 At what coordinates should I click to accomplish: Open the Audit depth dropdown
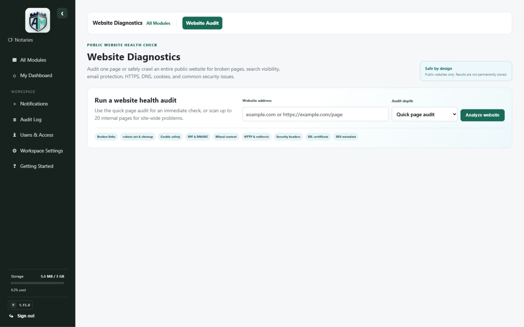424,114
